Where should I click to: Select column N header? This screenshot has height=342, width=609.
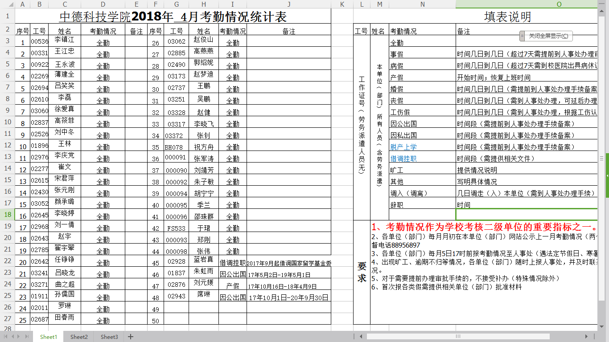422,4
